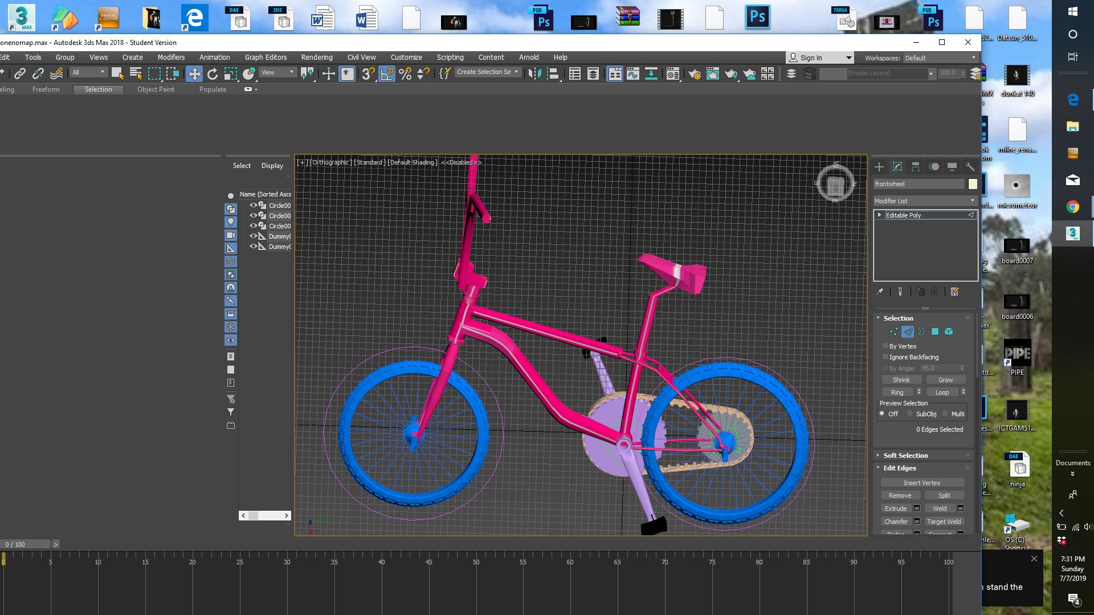1094x615 pixels.
Task: Switch to Polygon sub-object level
Action: (x=935, y=331)
